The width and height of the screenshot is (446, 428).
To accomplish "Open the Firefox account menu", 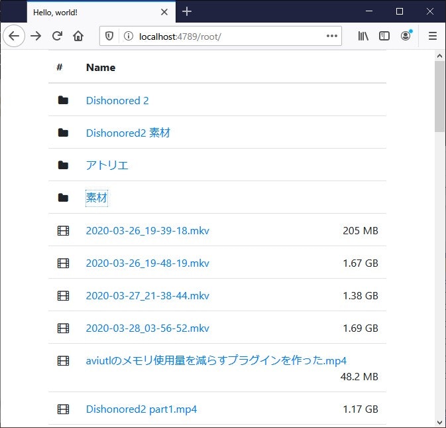I will (x=406, y=35).
